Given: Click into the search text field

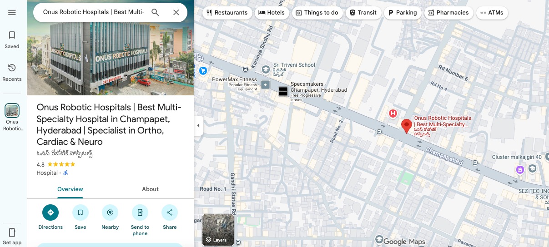Looking at the screenshot, I should pyautogui.click(x=93, y=12).
